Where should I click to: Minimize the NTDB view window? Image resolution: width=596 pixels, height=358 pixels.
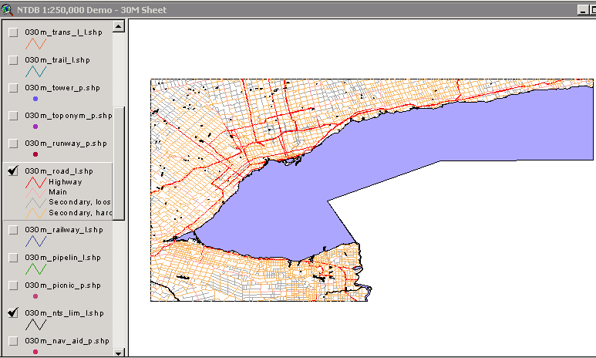point(582,10)
